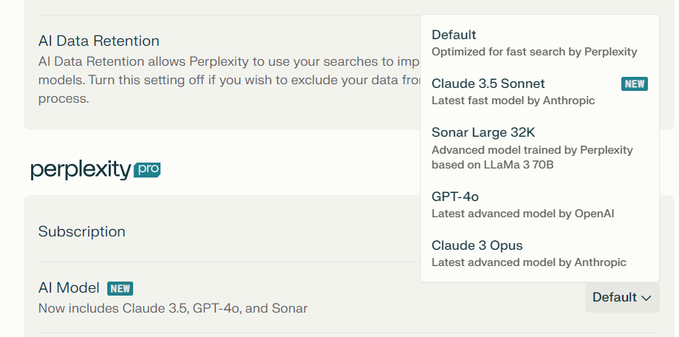Click the AI Data Retention heading
Image resolution: width=679 pixels, height=337 pixels.
coord(98,41)
